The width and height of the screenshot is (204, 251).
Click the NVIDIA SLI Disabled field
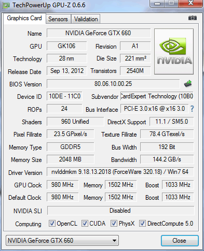pyautogui.click(x=120, y=211)
